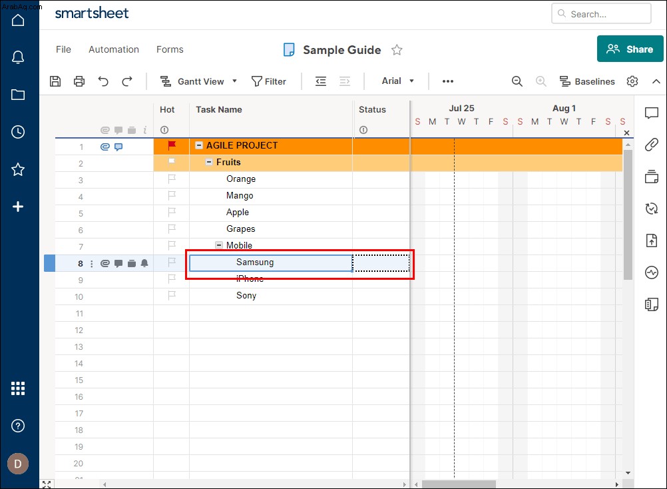Open the File menu
The width and height of the screenshot is (667, 489).
tap(63, 49)
